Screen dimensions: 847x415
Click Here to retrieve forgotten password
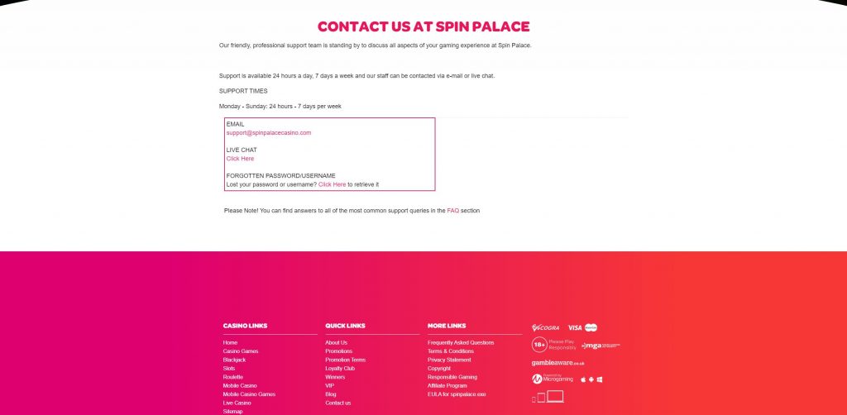point(333,184)
